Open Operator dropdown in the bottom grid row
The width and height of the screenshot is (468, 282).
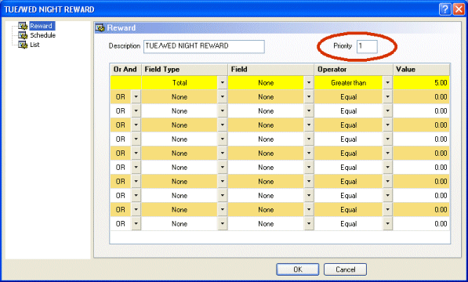(387, 224)
